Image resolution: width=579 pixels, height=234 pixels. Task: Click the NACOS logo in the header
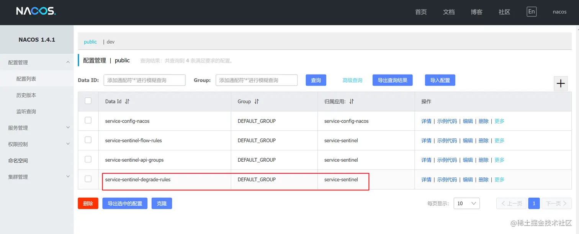tap(36, 11)
